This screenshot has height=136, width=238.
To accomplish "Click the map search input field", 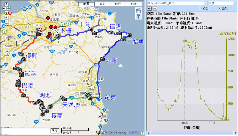I will [x=26, y=131].
